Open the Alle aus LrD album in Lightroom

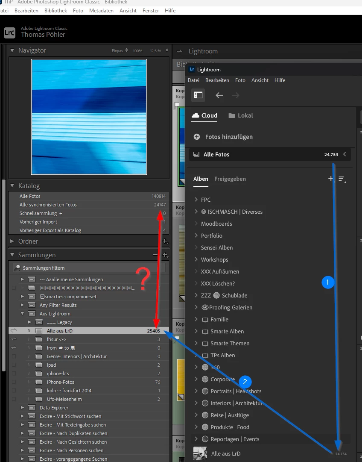click(270, 453)
